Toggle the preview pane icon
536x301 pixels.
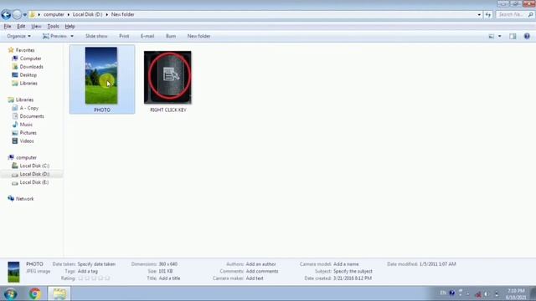click(x=513, y=36)
